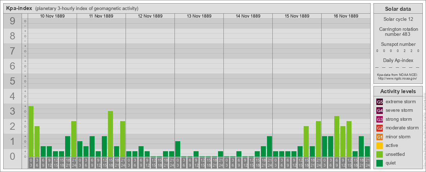Click the 10 Nov 1889 3-6h bar
The width and height of the screenshot is (426, 172).
click(x=37, y=141)
